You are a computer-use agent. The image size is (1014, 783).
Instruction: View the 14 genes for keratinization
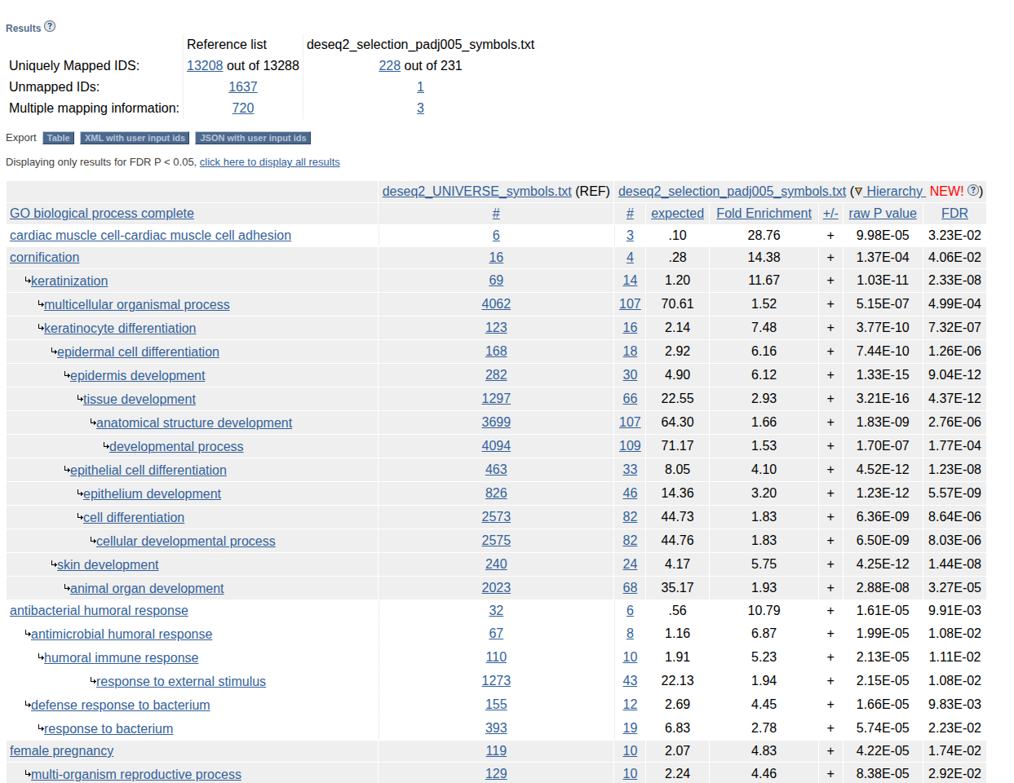tap(630, 281)
